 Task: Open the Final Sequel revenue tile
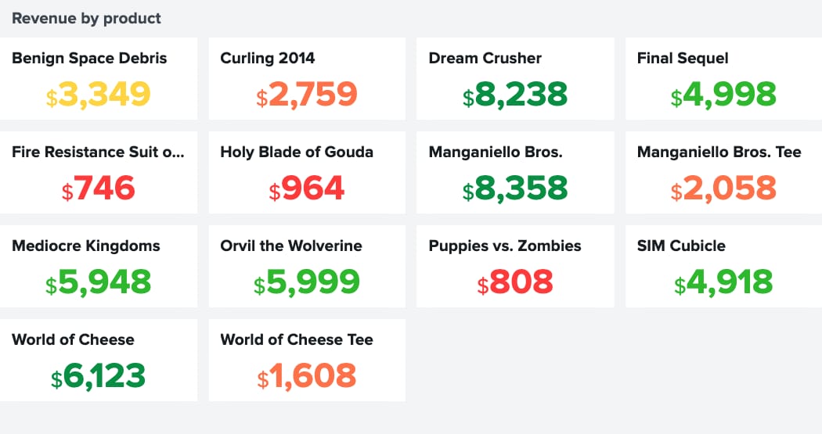click(724, 78)
